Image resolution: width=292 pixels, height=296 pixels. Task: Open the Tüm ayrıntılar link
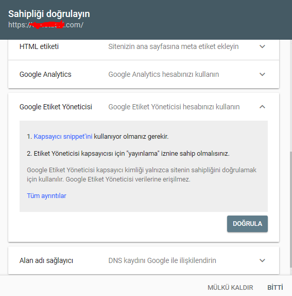(x=46, y=196)
